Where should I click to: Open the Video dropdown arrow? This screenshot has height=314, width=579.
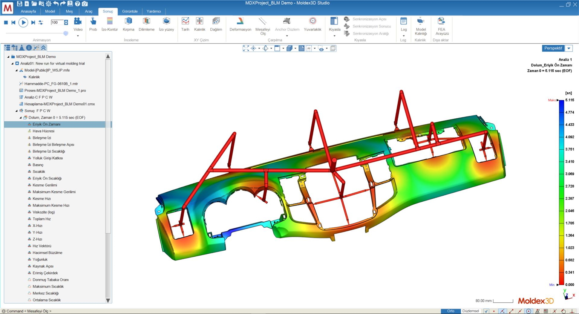pos(78,36)
